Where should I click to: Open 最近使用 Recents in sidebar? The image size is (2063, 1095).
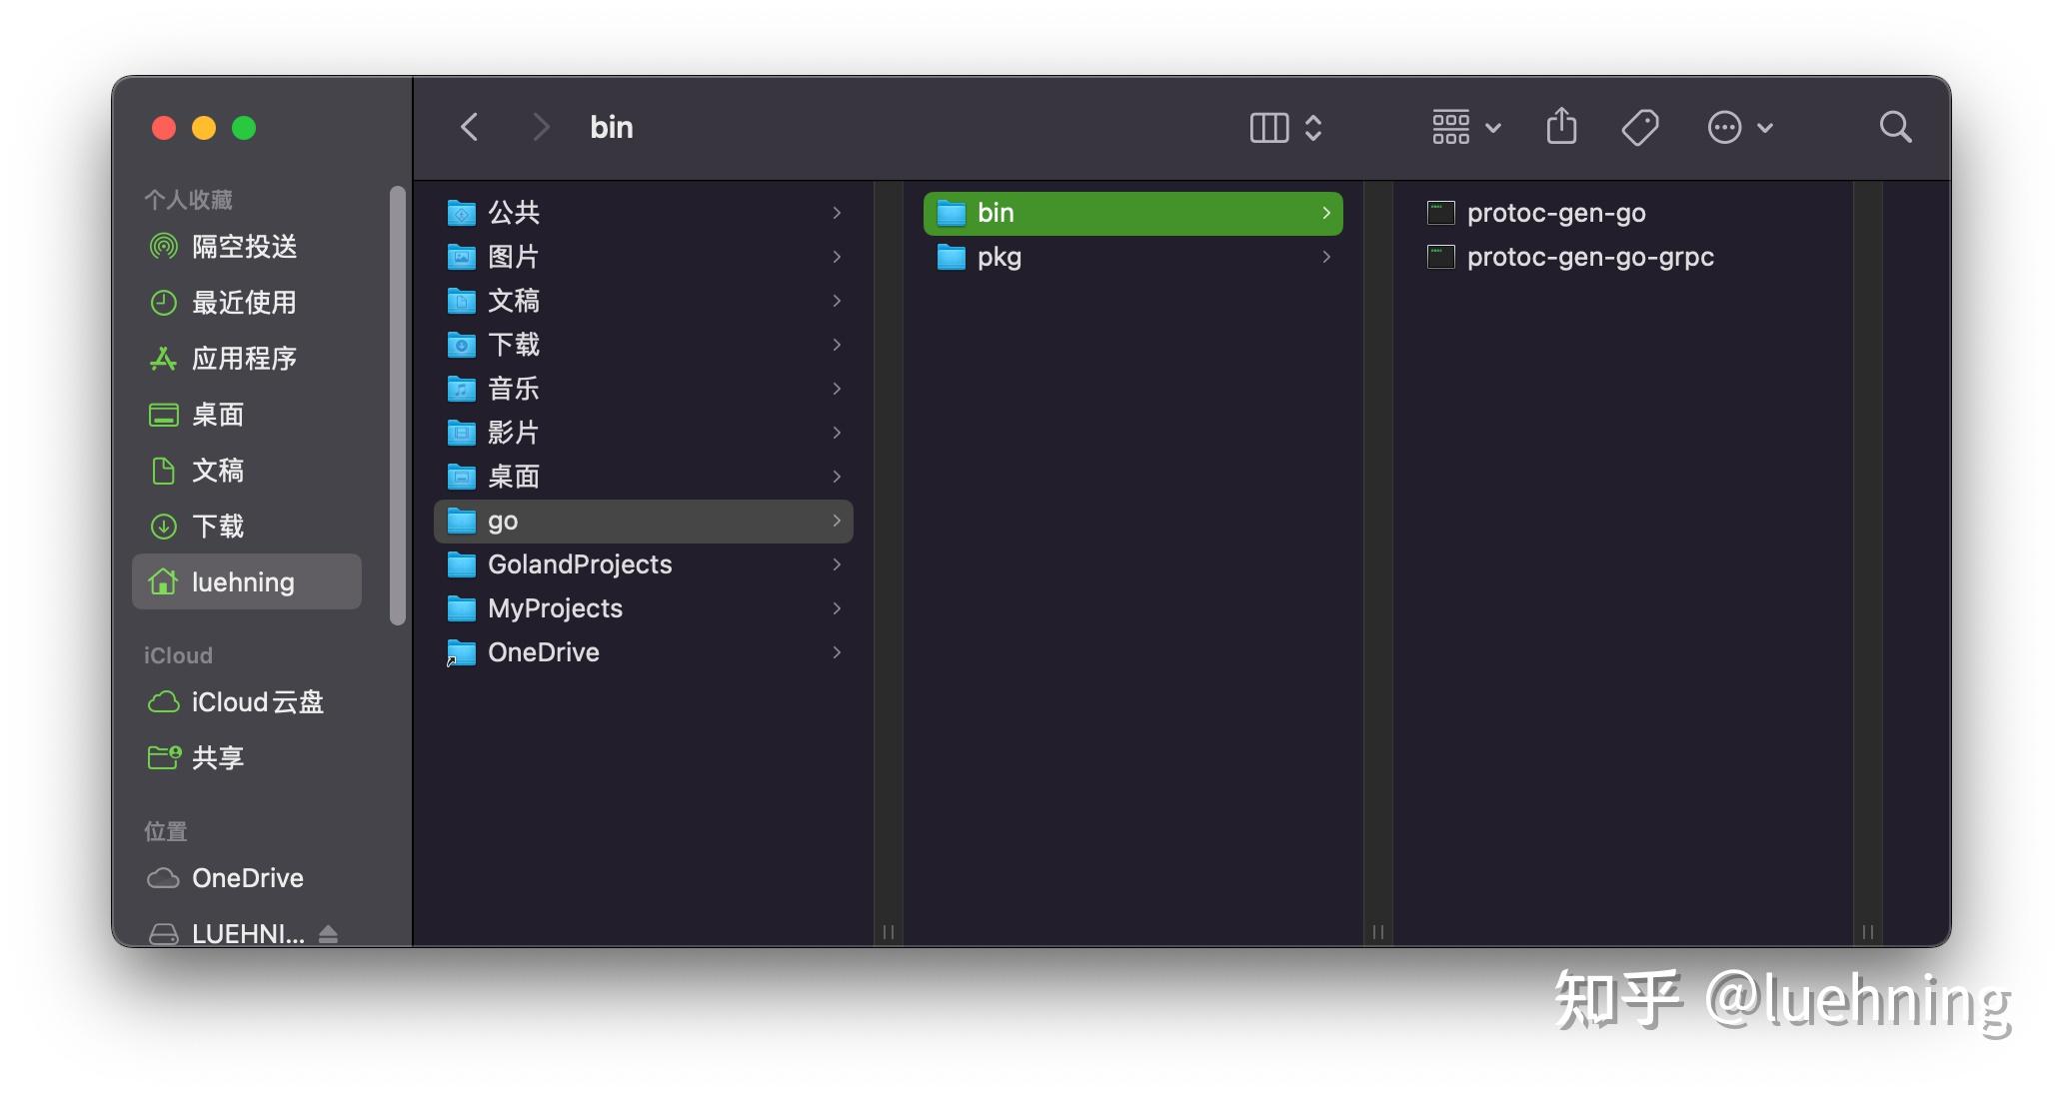247,303
